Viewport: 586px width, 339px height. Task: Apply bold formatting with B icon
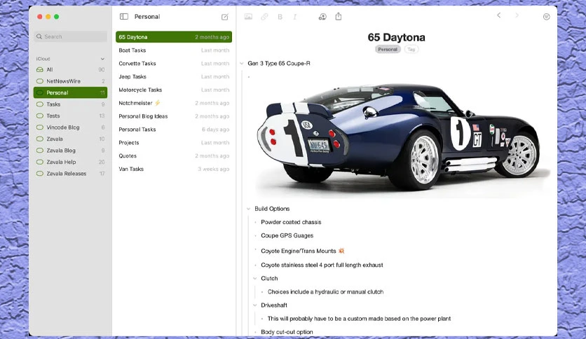pos(280,17)
